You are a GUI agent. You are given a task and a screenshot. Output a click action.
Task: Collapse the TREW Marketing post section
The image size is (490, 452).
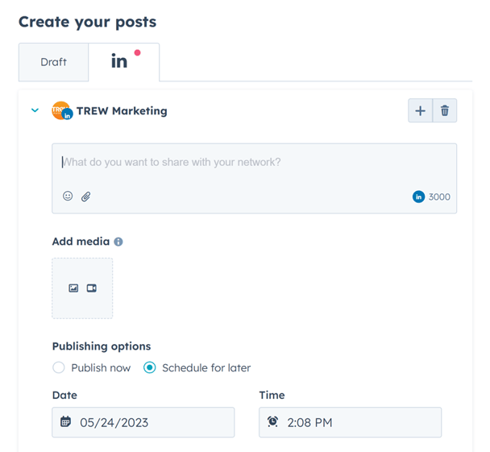point(35,110)
